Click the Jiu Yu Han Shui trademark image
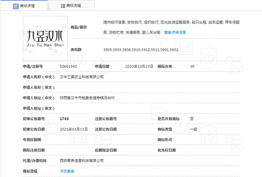This screenshot has height=177, width=262. 45,39
